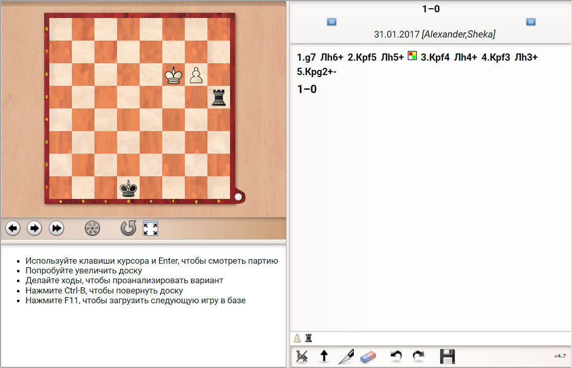Viewport: 572px width, 368px height.
Task: Click the 1–0 result below the moves
Action: (307, 89)
